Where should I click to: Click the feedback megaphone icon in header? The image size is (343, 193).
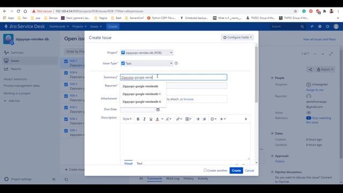pos(312,26)
